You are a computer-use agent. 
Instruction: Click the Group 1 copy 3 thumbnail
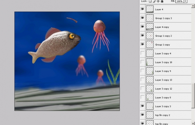click(150, 18)
